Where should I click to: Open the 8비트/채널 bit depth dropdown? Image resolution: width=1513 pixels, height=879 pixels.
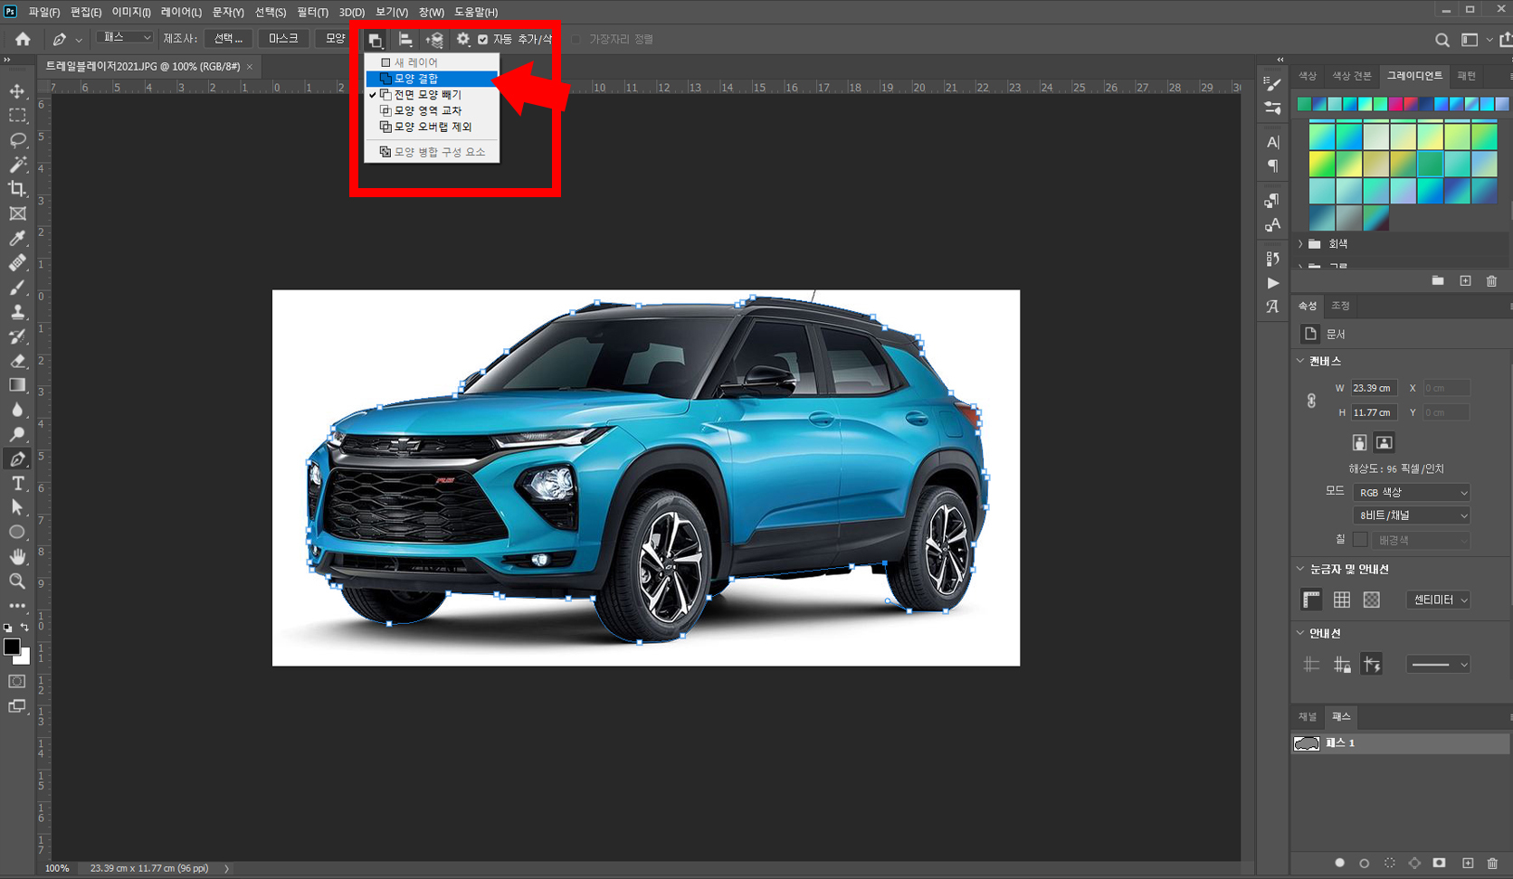point(1412,515)
